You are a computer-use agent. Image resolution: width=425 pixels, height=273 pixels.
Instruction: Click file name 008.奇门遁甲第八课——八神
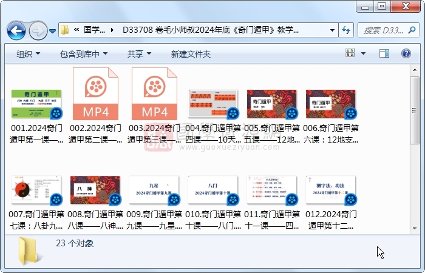tap(95, 220)
